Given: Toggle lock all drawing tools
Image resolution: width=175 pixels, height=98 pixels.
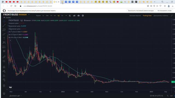Looking at the screenshot, I should [4, 76].
